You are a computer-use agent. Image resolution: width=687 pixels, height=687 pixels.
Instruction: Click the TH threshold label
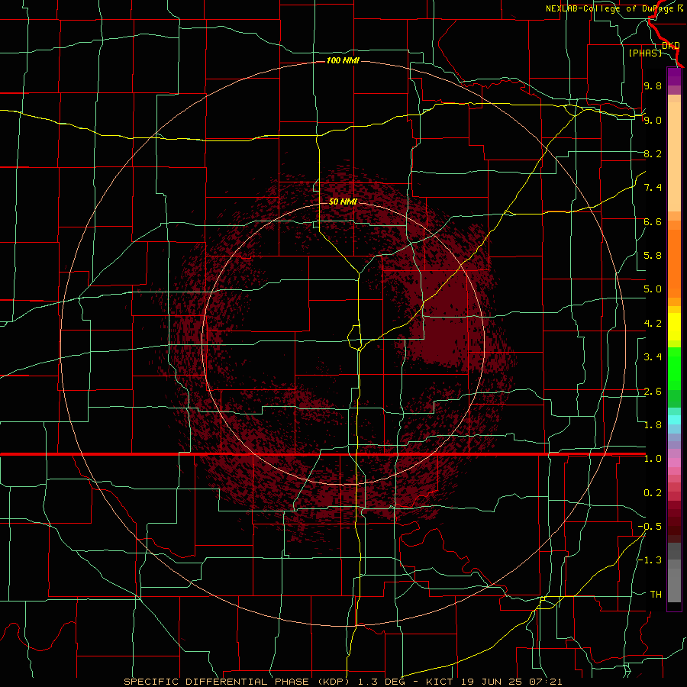pyautogui.click(x=656, y=595)
